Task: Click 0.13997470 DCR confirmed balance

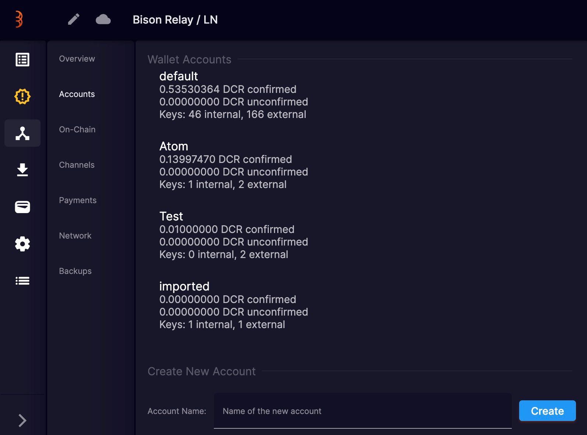Action: click(x=226, y=159)
